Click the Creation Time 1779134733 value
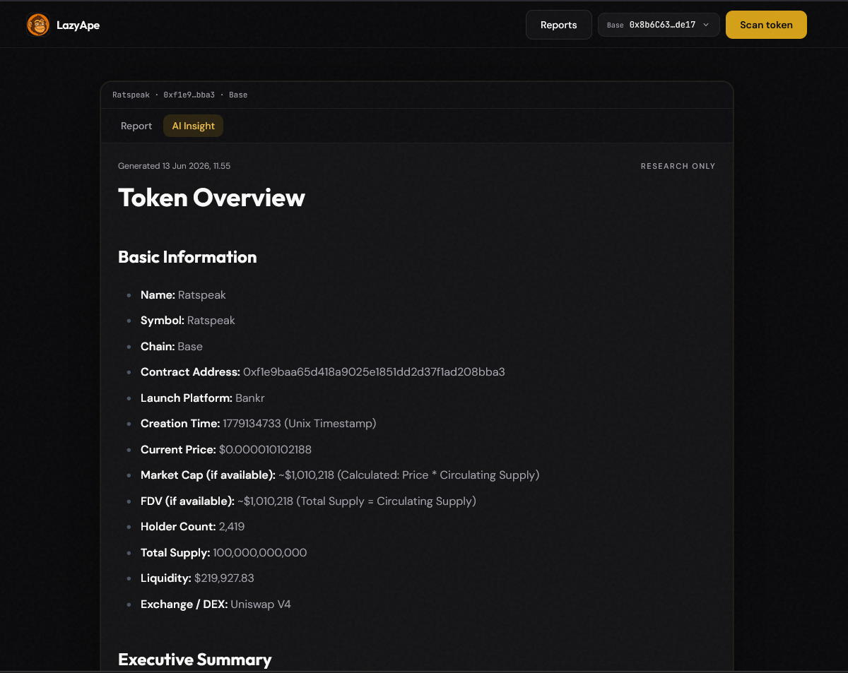The width and height of the screenshot is (848, 673). (x=299, y=424)
